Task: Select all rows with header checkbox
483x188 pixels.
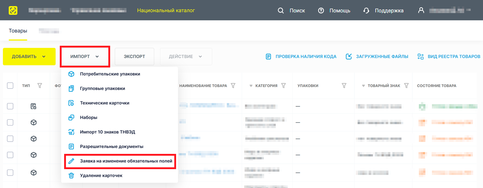Action: [x=10, y=86]
